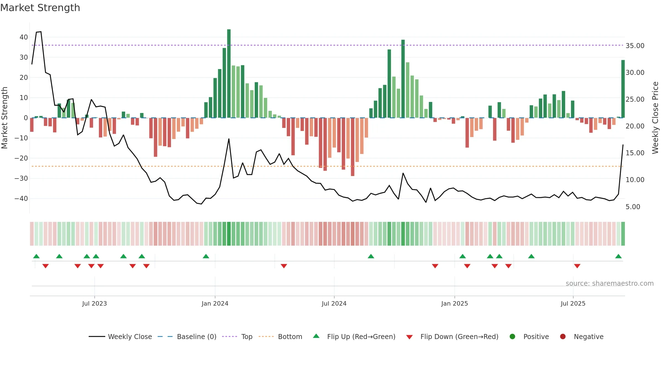This screenshot has width=663, height=373.
Task: Toggle the Positive legend entry
Action: point(529,337)
